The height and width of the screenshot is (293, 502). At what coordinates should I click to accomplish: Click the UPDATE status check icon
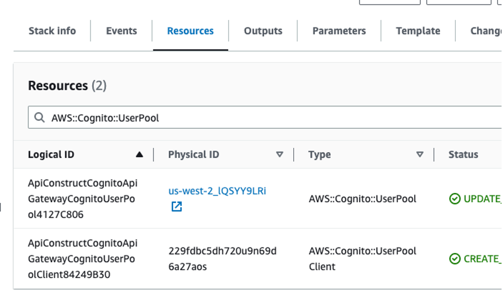coord(454,199)
